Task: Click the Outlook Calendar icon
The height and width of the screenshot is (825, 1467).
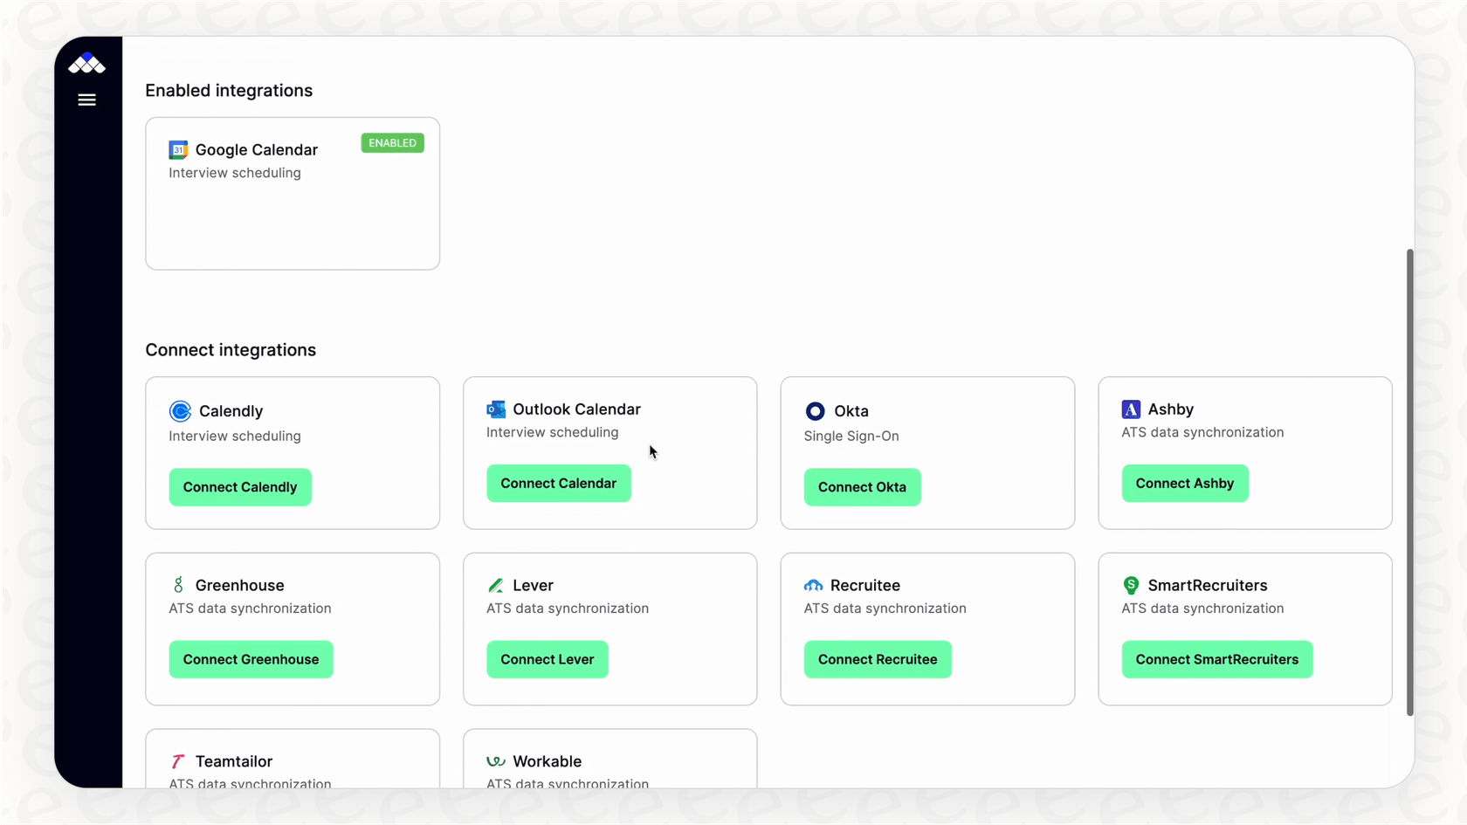Action: click(496, 409)
